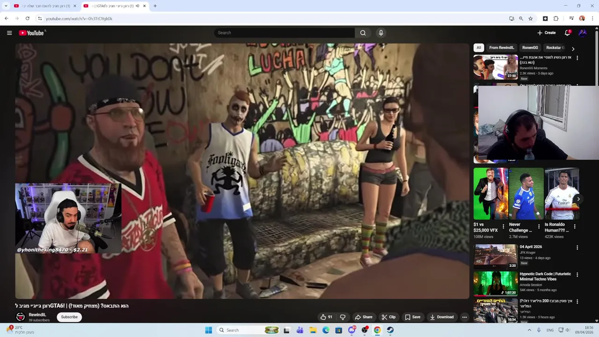The height and width of the screenshot is (337, 599).
Task: Open a new browser tab
Action: (155, 6)
